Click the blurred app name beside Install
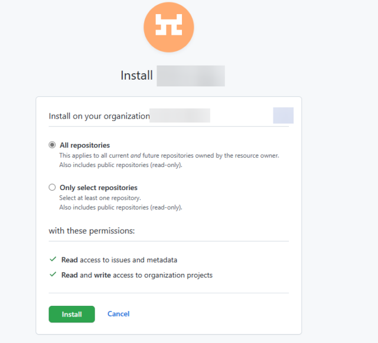Viewport: 378px width, 343px height. [x=191, y=76]
